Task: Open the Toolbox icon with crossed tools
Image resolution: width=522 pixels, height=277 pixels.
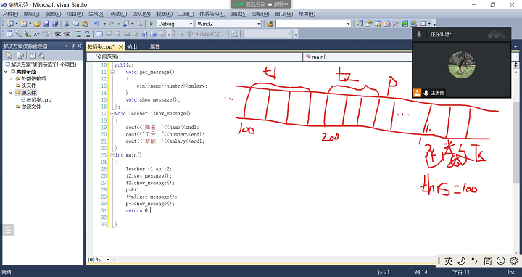Action: pyautogui.click(x=396, y=24)
